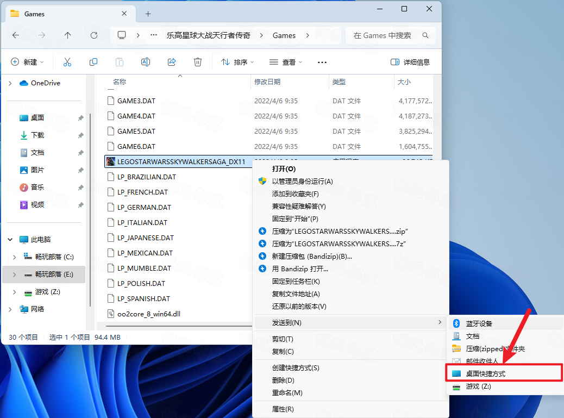Open the 查看 view dropdown
564x418 pixels.
(x=286, y=62)
